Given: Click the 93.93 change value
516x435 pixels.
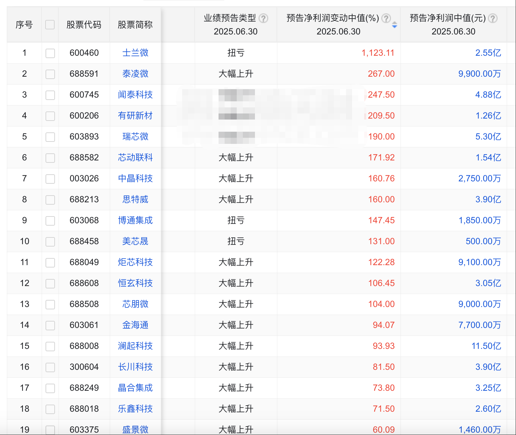Looking at the screenshot, I should click(x=383, y=346).
